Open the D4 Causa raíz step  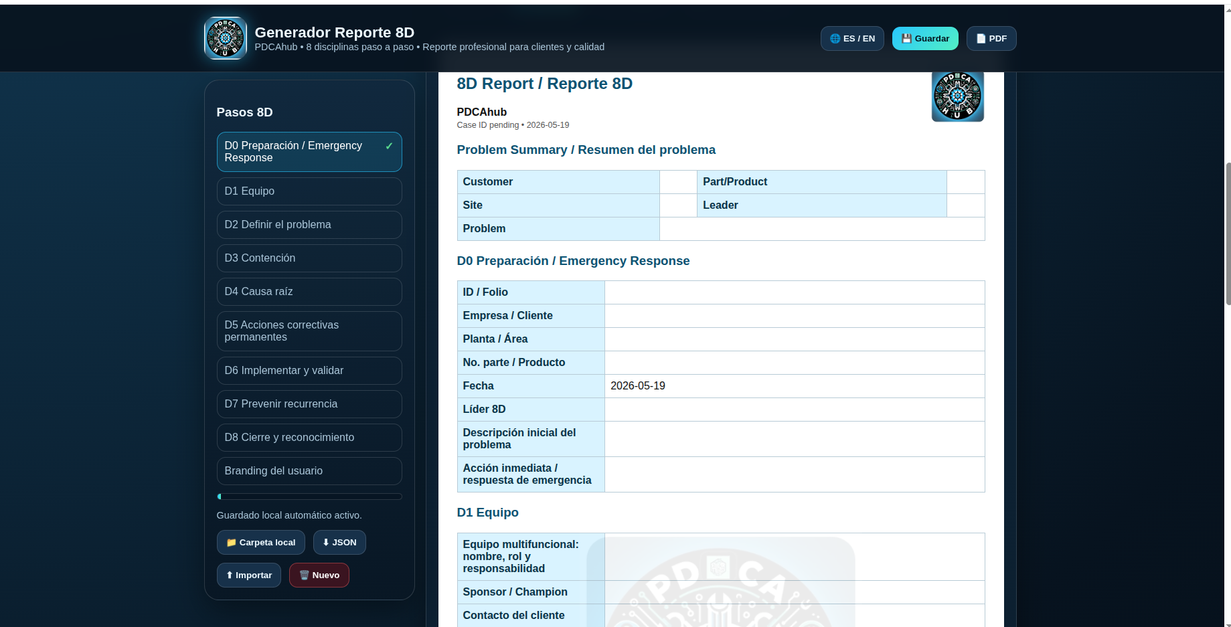click(x=309, y=292)
